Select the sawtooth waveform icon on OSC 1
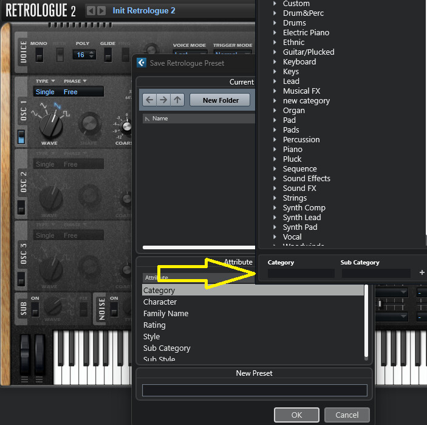This screenshot has height=425, width=427. pyautogui.click(x=57, y=105)
